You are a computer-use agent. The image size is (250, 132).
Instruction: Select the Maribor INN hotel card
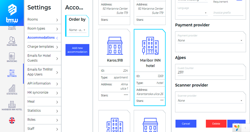click(x=150, y=67)
